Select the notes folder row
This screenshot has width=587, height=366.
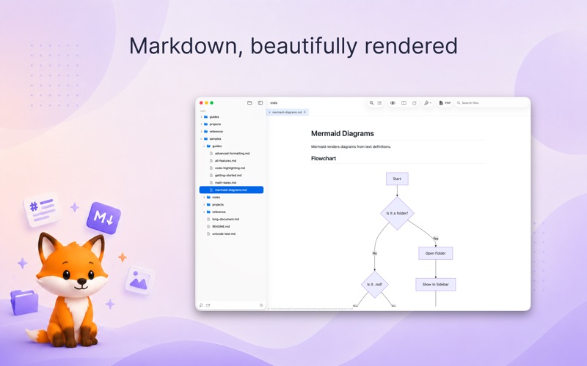[231, 197]
